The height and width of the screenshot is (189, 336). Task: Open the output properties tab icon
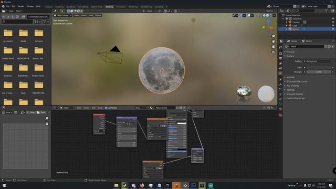pos(280,58)
